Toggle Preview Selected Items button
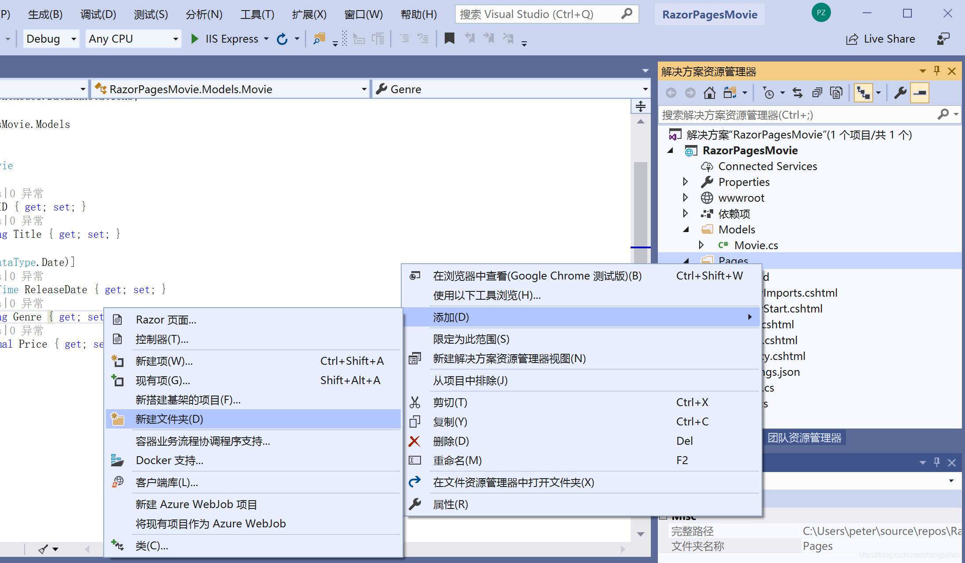Image resolution: width=965 pixels, height=563 pixels. (920, 93)
